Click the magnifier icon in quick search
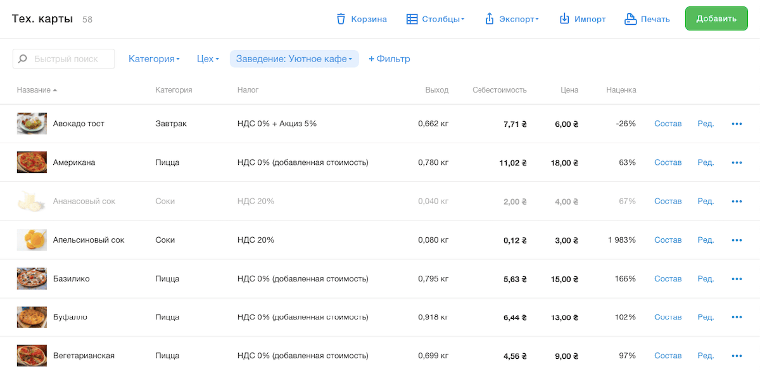The height and width of the screenshot is (374, 760). click(23, 59)
